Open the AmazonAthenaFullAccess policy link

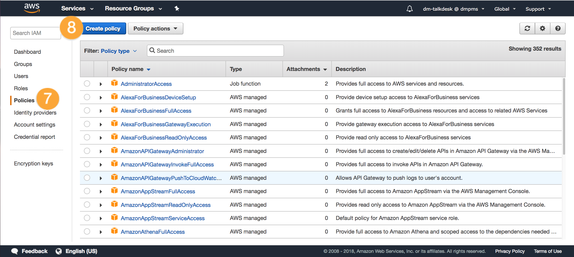tap(153, 232)
